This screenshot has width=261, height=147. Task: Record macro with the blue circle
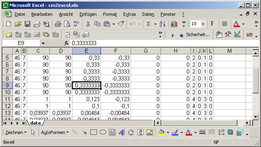click(x=182, y=35)
